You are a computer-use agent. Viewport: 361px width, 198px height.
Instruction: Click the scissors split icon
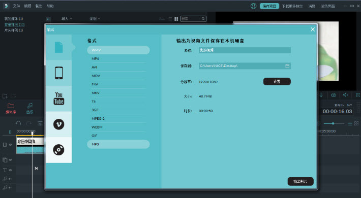[37, 169]
